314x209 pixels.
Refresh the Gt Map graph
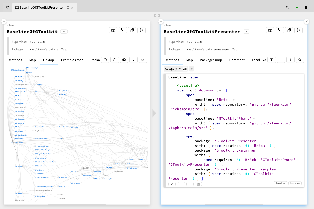pyautogui.click(x=143, y=60)
